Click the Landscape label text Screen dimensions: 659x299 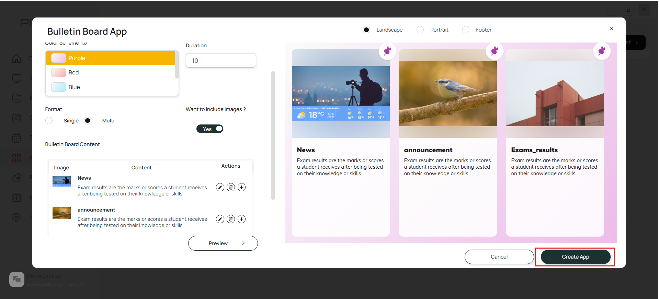pos(389,30)
